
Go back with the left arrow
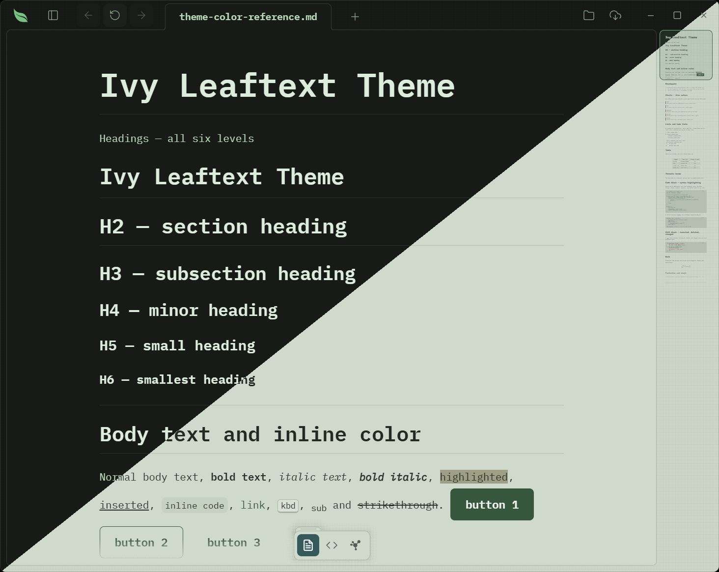tap(88, 16)
